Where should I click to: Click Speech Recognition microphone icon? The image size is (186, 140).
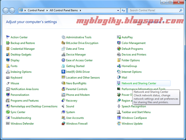[119, 106]
